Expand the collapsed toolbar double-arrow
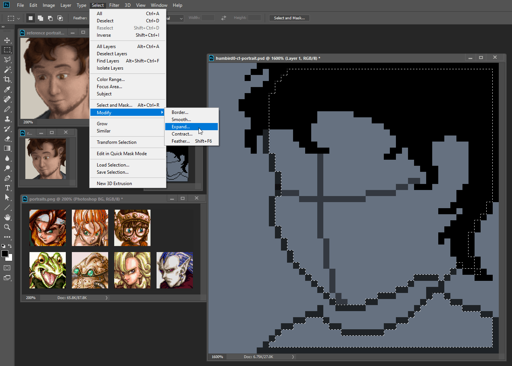Screen dimensions: 512x366 click(x=3, y=27)
